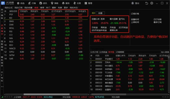Image resolution: width=170 pixels, height=99 pixels.
Task: Open the 策略 lightbulb icon menu
Action: (54, 3)
